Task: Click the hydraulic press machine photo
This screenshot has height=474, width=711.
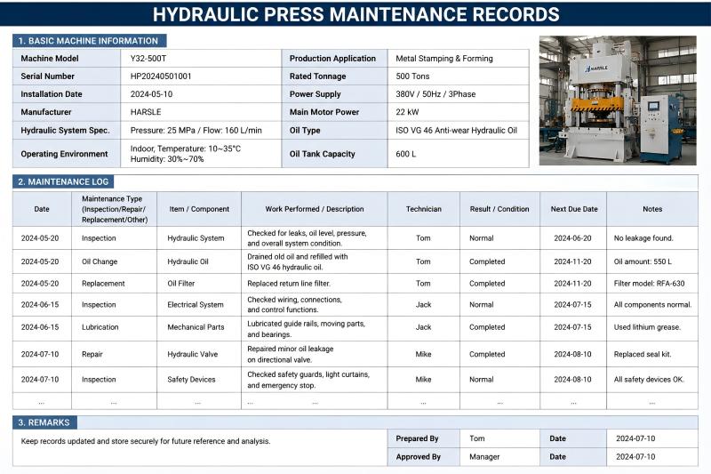Action: [x=618, y=100]
